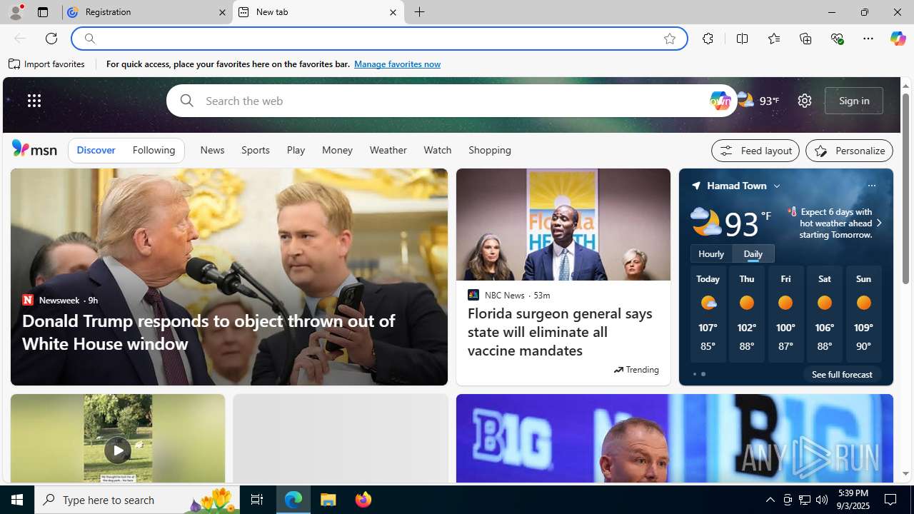Viewport: 914px width, 514px height.
Task: Select Sunday's forecast column
Action: (x=863, y=314)
